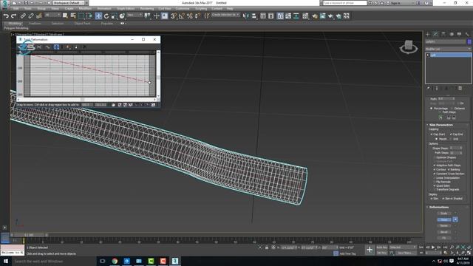
Task: Click Pan hand icon in Twist Deformation
Action: [113, 105]
